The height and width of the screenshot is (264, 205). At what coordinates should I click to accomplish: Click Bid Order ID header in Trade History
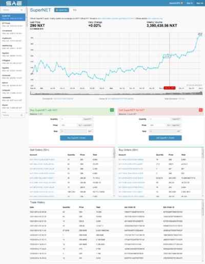(x=169, y=207)
